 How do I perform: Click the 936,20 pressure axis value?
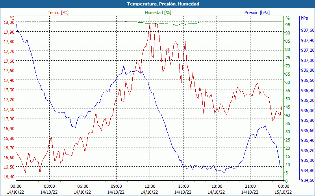point(308,100)
